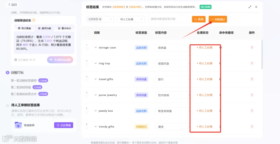Delete the trendy gifts row
Screen dimensions: 280x144
click(252, 127)
